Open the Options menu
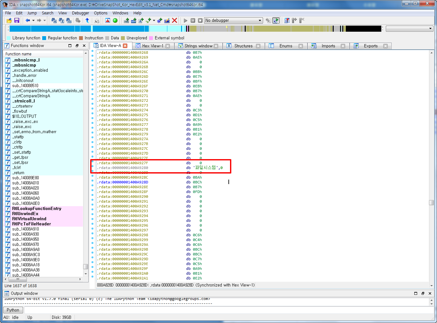 click(x=101, y=13)
